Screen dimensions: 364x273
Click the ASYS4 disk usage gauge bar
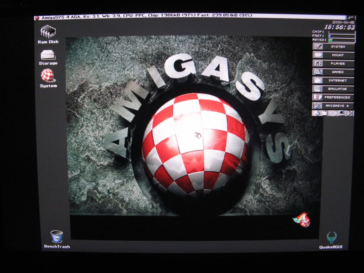click(342, 40)
